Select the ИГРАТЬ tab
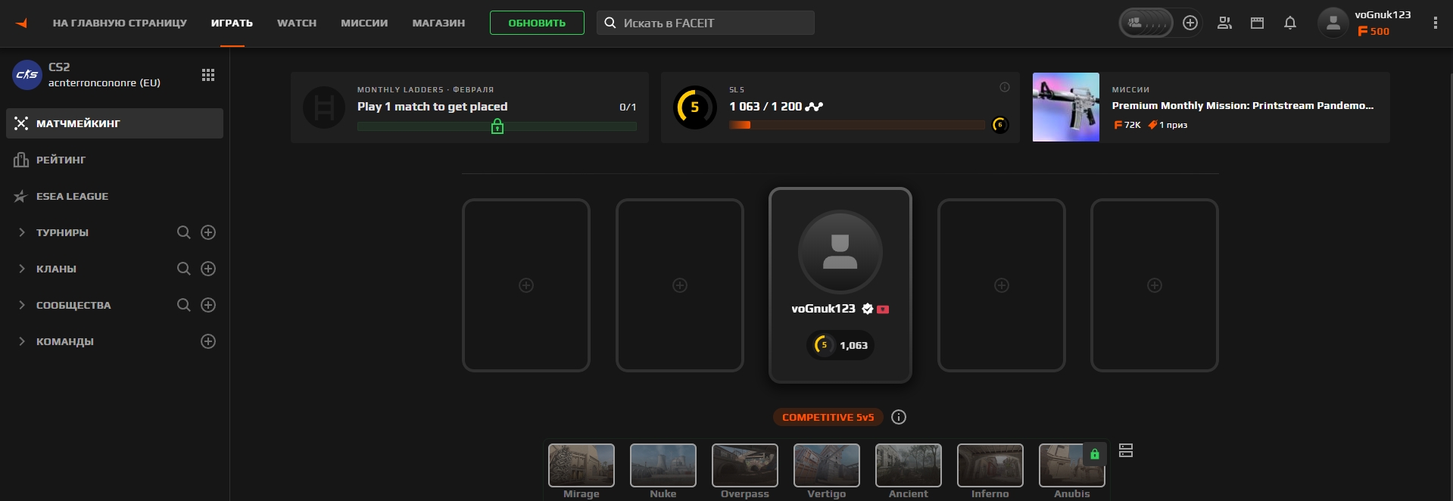Screen dimensions: 1453x501 (232, 23)
